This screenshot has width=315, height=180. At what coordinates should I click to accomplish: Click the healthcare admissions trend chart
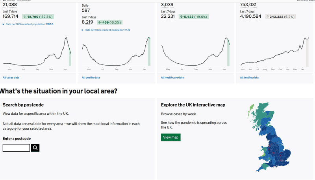[x=195, y=53]
